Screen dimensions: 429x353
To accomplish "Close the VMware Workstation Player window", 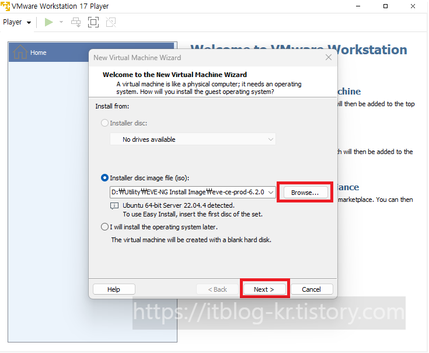I will pos(413,6).
